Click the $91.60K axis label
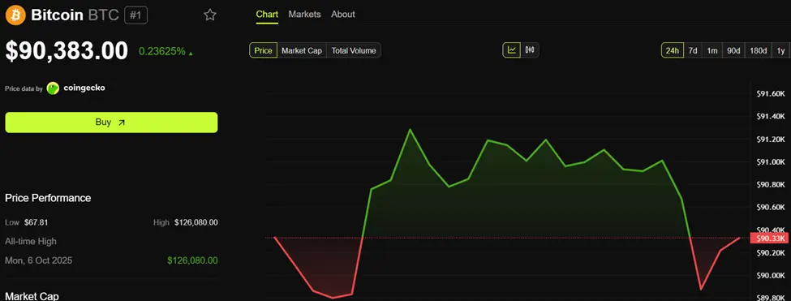The width and height of the screenshot is (791, 301). point(772,94)
